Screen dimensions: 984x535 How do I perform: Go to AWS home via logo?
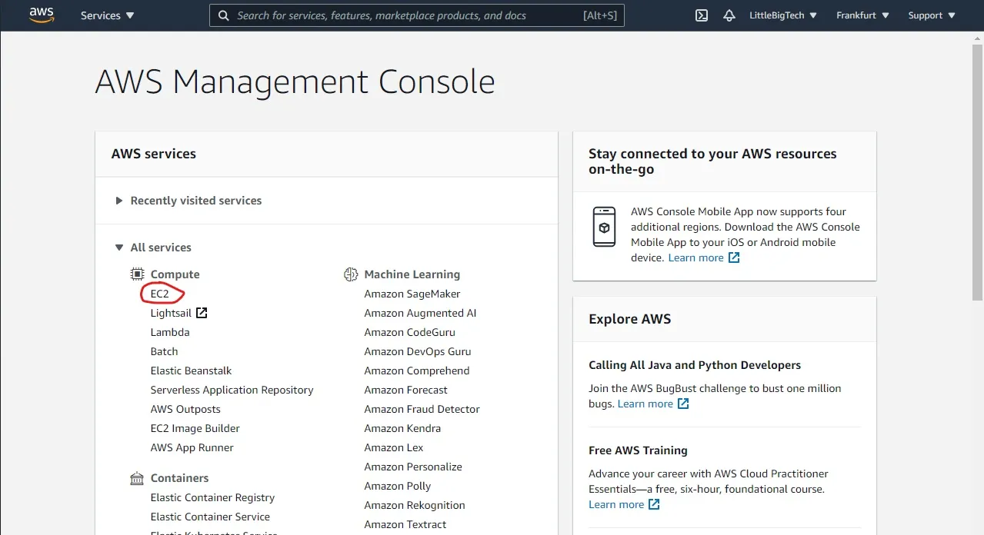tap(42, 15)
